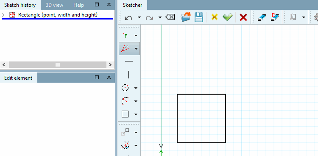Select the Edit element panel tab
The width and height of the screenshot is (318, 156).
[18, 78]
